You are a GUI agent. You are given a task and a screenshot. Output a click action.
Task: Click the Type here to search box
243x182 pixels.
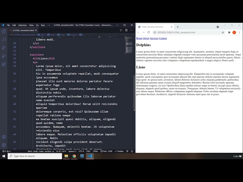(35, 156)
